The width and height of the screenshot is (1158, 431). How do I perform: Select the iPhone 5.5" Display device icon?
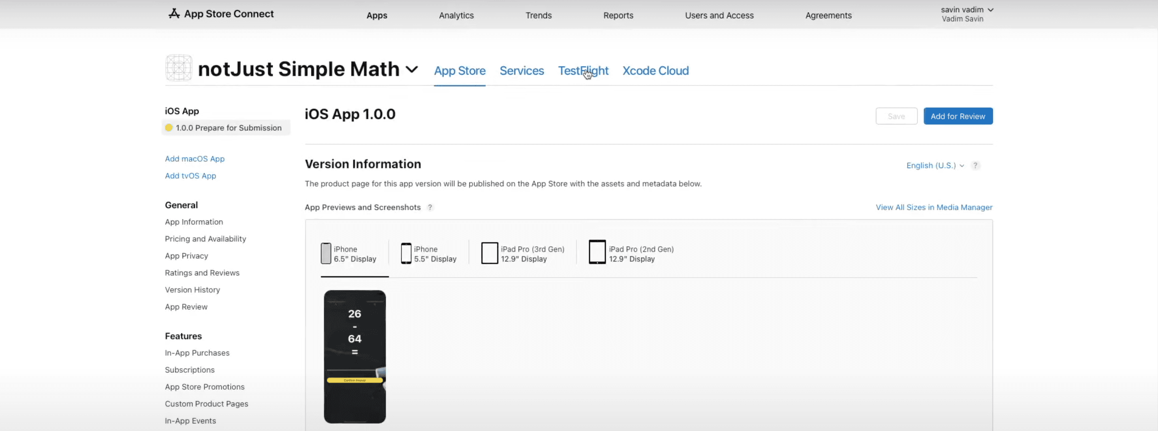[x=406, y=254]
